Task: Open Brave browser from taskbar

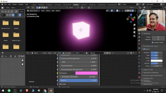Action: (x=27, y=91)
